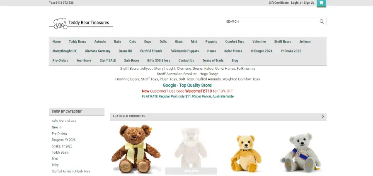373x176 pixels.
Task: Open Comfort Toys menu item
Action: tap(235, 41)
